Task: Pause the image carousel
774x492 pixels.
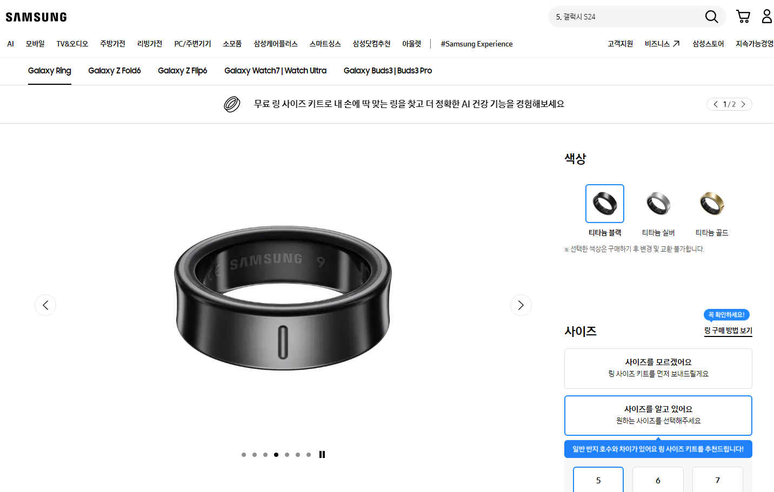Action: click(322, 455)
